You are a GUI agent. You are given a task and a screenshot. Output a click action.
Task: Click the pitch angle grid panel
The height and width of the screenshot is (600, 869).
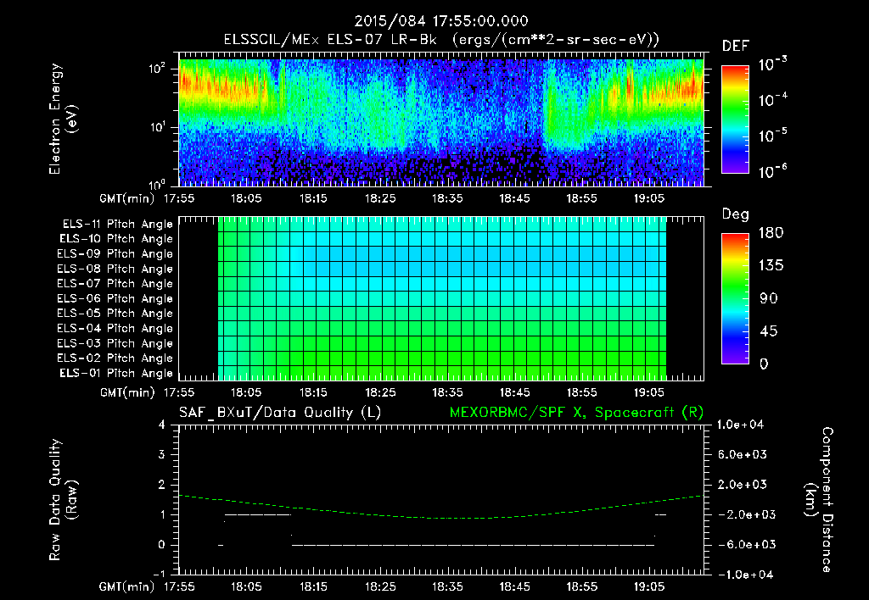[441, 298]
